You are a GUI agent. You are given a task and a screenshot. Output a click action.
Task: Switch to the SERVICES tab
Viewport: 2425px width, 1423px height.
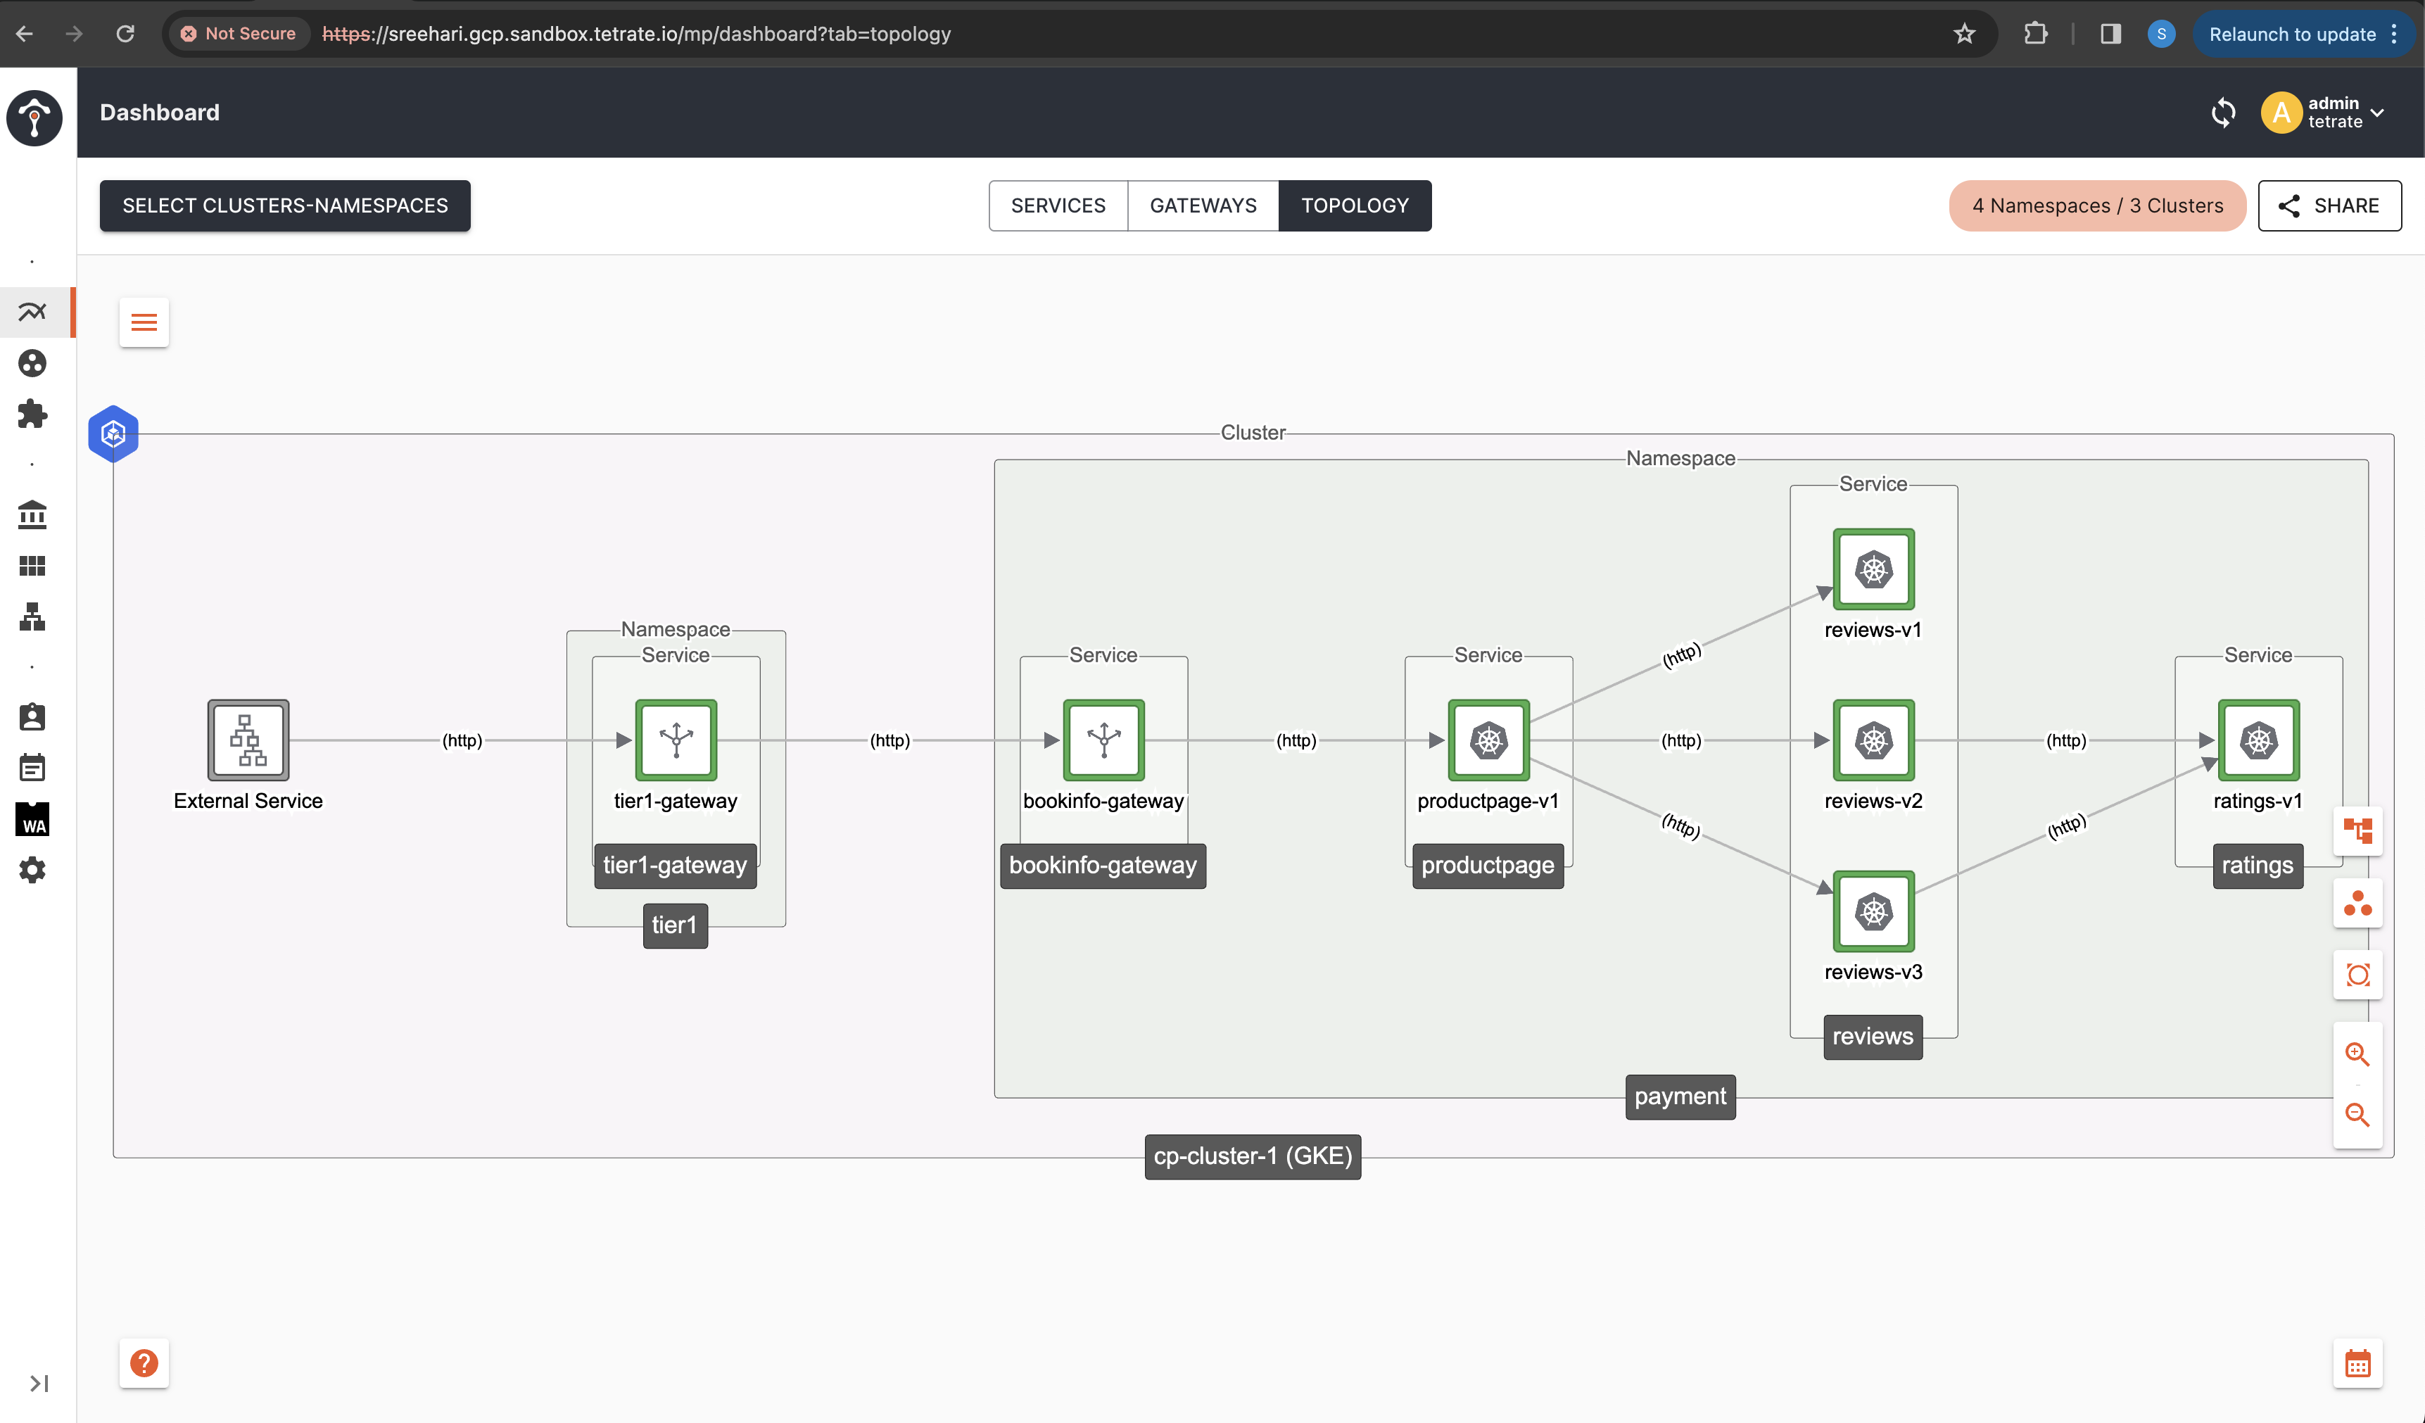tap(1058, 205)
